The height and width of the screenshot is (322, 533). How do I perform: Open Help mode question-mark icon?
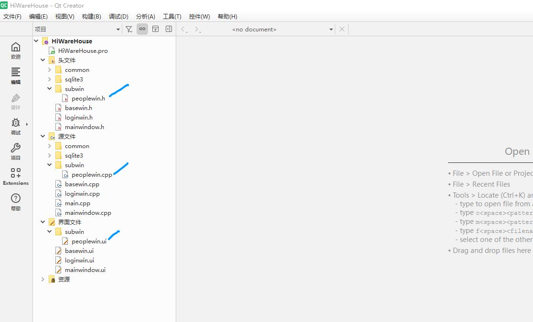click(16, 198)
